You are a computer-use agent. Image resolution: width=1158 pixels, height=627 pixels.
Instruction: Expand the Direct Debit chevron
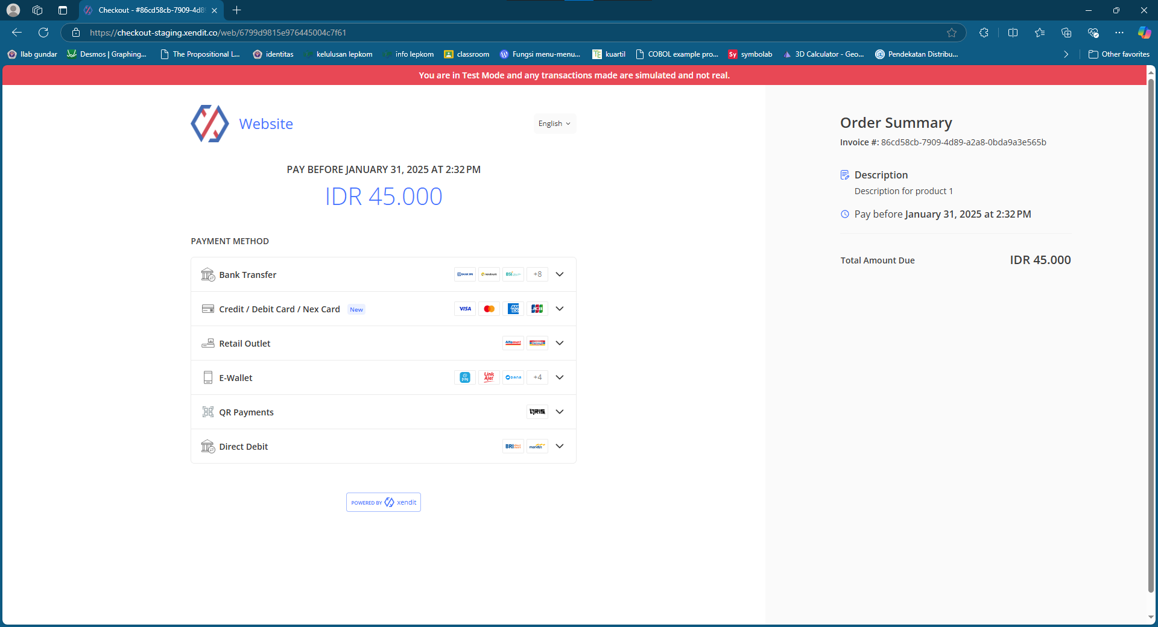click(560, 446)
